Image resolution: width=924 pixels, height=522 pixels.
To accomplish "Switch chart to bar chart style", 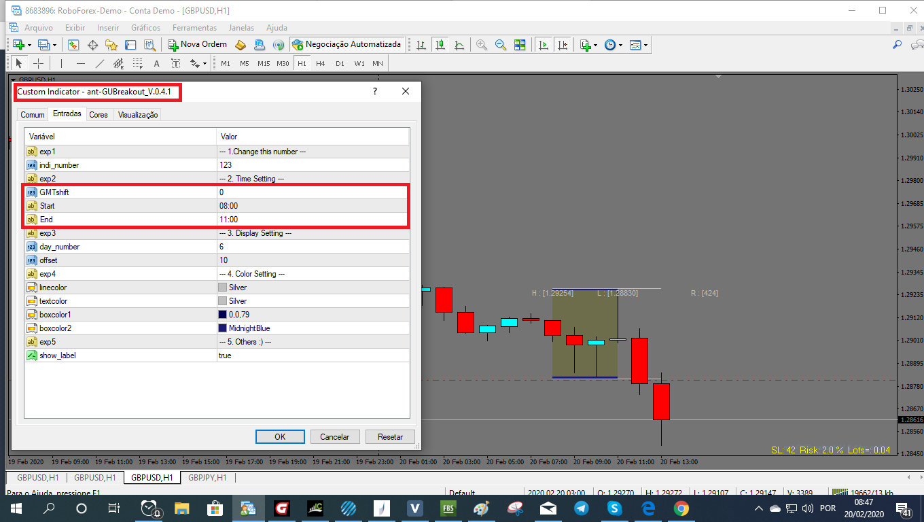I will (421, 45).
